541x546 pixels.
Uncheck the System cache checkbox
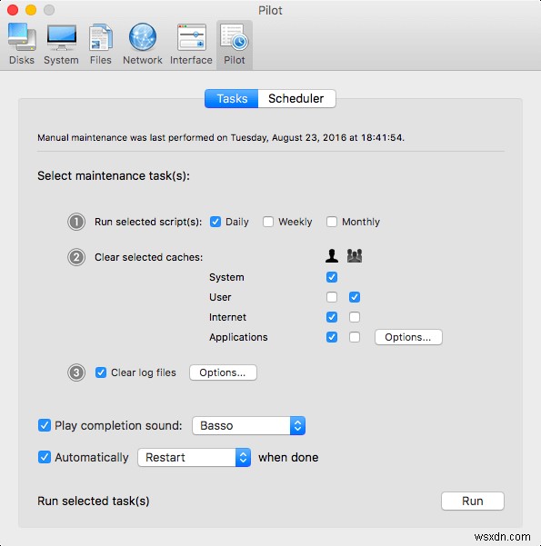point(332,277)
